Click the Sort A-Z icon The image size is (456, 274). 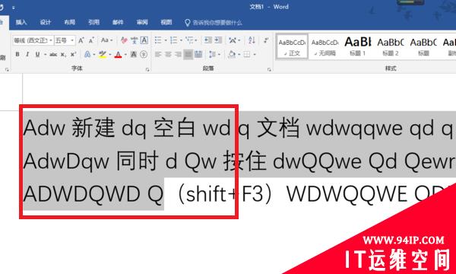click(252, 40)
